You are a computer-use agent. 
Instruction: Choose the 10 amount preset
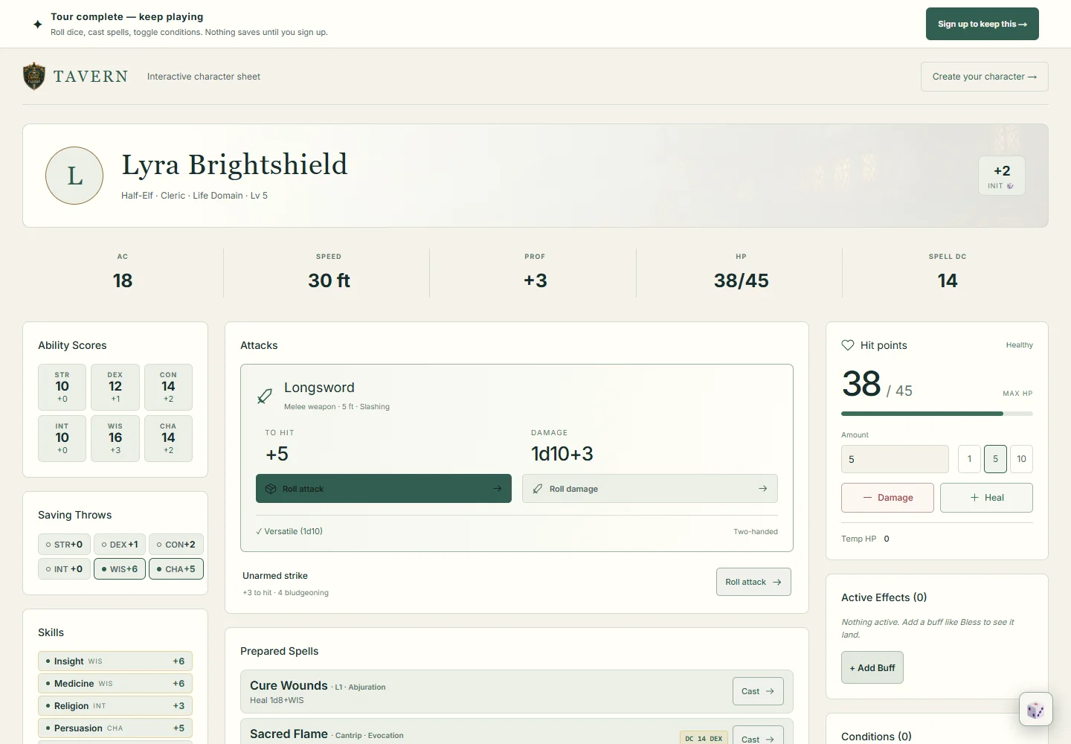click(1021, 459)
